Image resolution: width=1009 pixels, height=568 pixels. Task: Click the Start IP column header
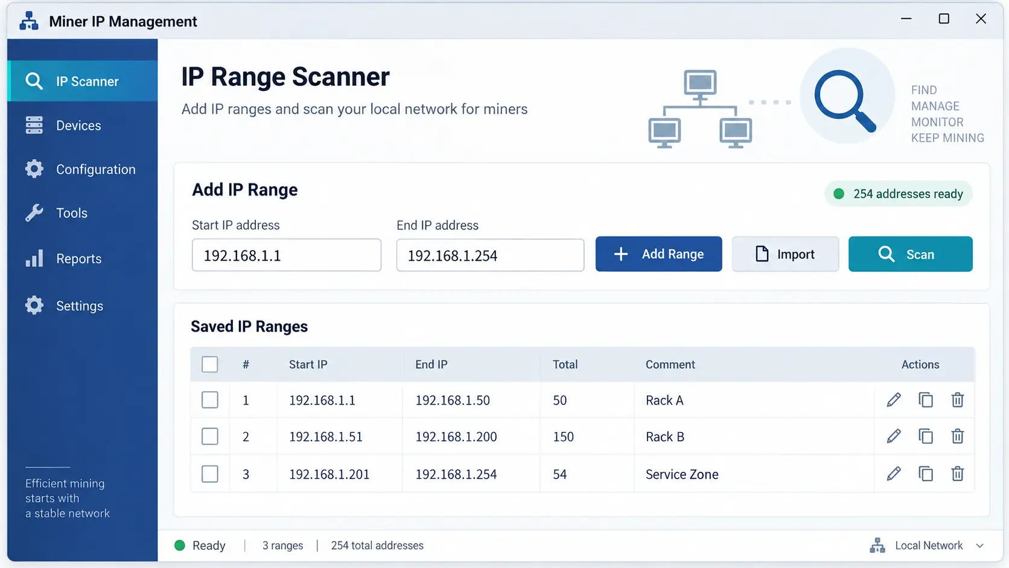tap(308, 365)
